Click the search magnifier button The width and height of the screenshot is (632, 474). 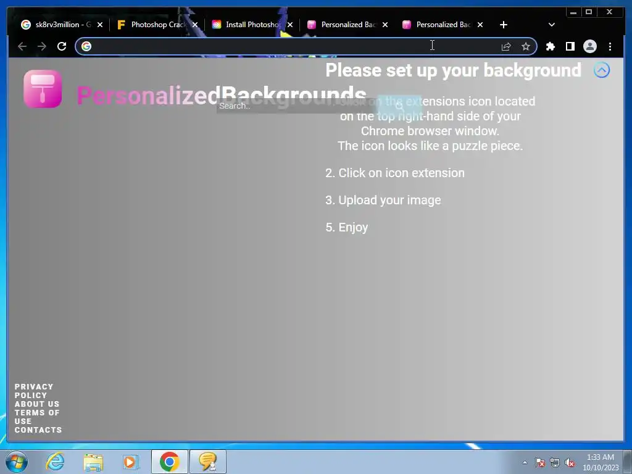pos(399,106)
